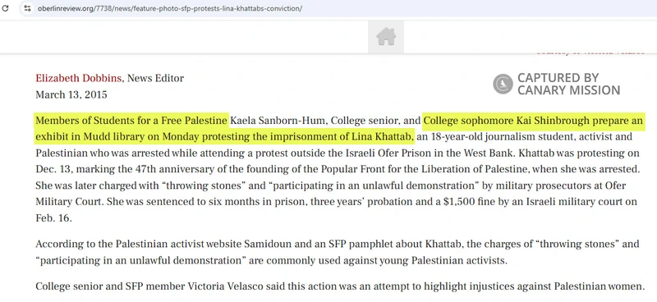Open the Elizabeth Dobbins author link
This screenshot has width=657, height=302.
(79, 78)
